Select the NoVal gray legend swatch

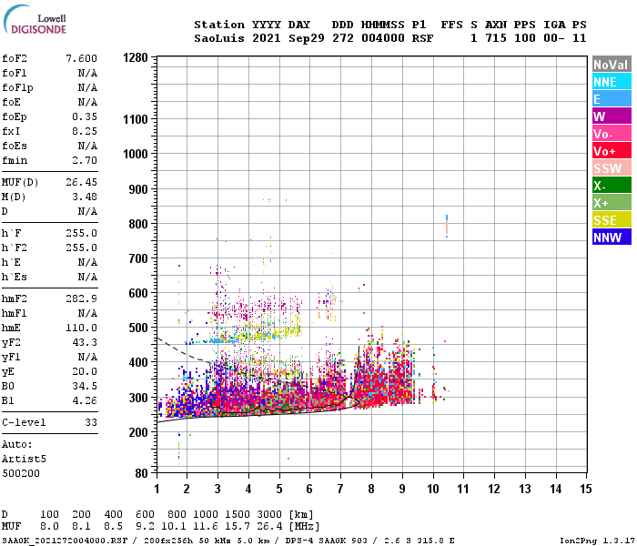(612, 65)
